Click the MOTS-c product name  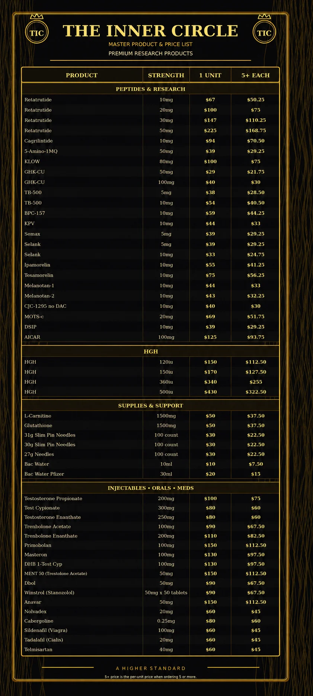34,317
